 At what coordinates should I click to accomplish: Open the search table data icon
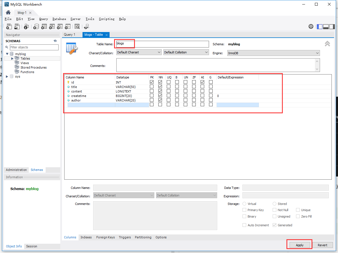point(77,26)
